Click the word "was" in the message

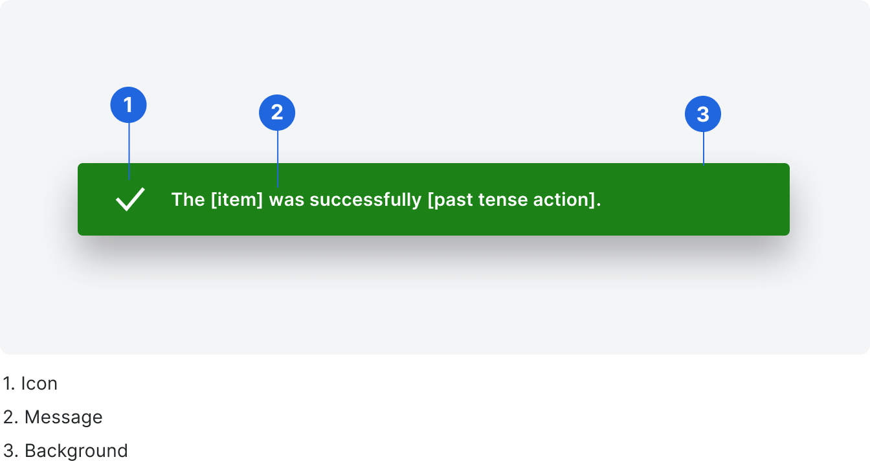[287, 200]
